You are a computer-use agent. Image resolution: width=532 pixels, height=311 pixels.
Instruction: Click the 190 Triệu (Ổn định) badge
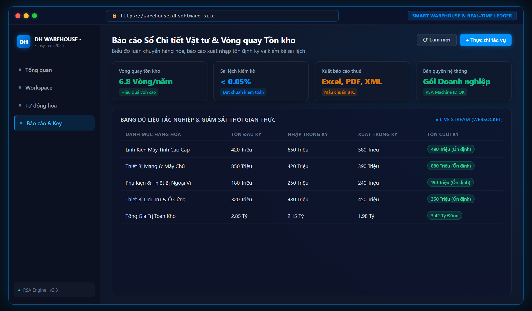pyautogui.click(x=451, y=182)
